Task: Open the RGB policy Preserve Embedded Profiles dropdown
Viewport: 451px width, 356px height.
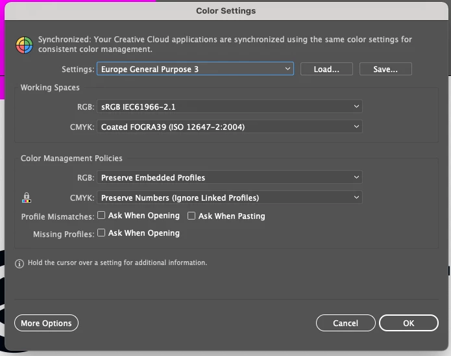Action: (230, 177)
